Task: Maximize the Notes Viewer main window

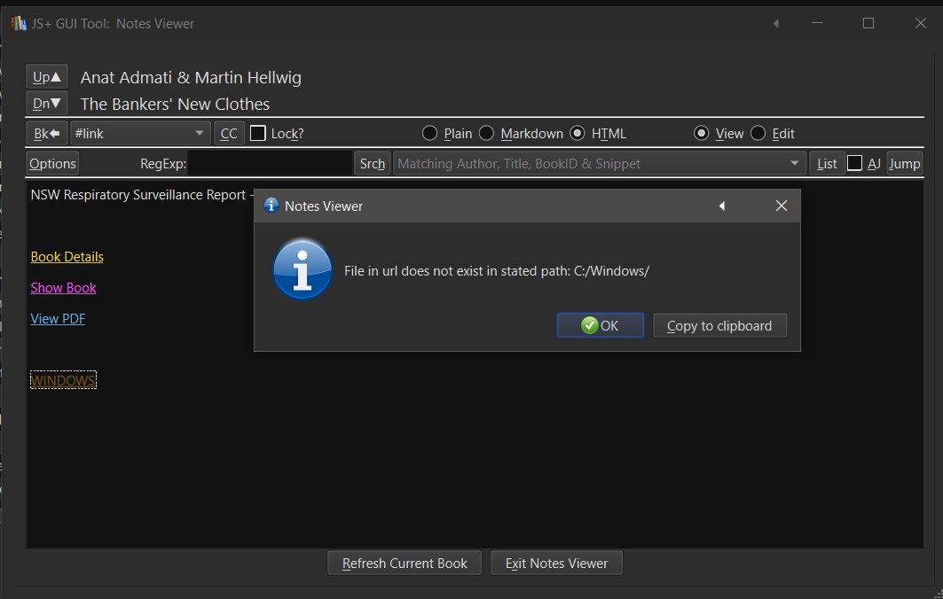Action: 868,23
